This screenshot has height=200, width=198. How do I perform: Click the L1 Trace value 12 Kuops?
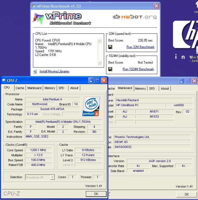click(88, 155)
